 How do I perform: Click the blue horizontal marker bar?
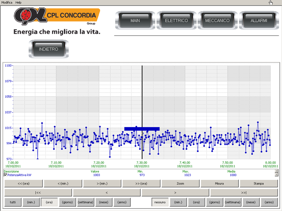(x=142, y=129)
